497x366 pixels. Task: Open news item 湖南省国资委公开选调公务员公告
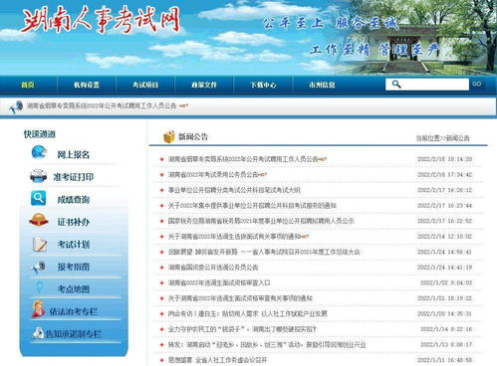pyautogui.click(x=213, y=268)
